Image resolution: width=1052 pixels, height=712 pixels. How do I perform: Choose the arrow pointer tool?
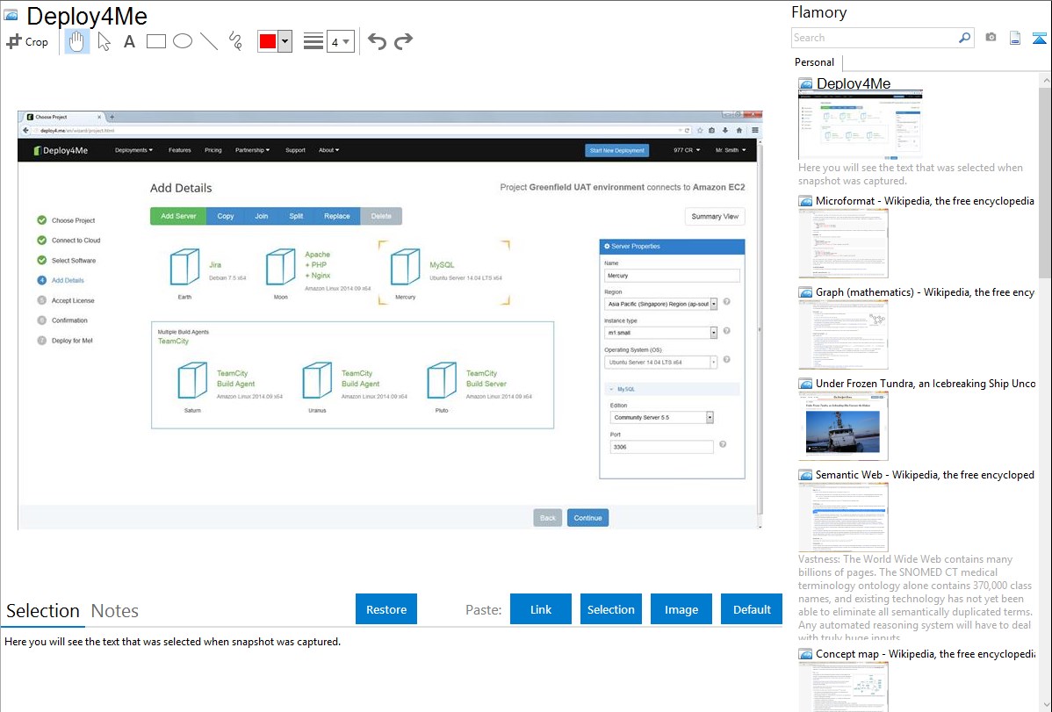click(104, 41)
